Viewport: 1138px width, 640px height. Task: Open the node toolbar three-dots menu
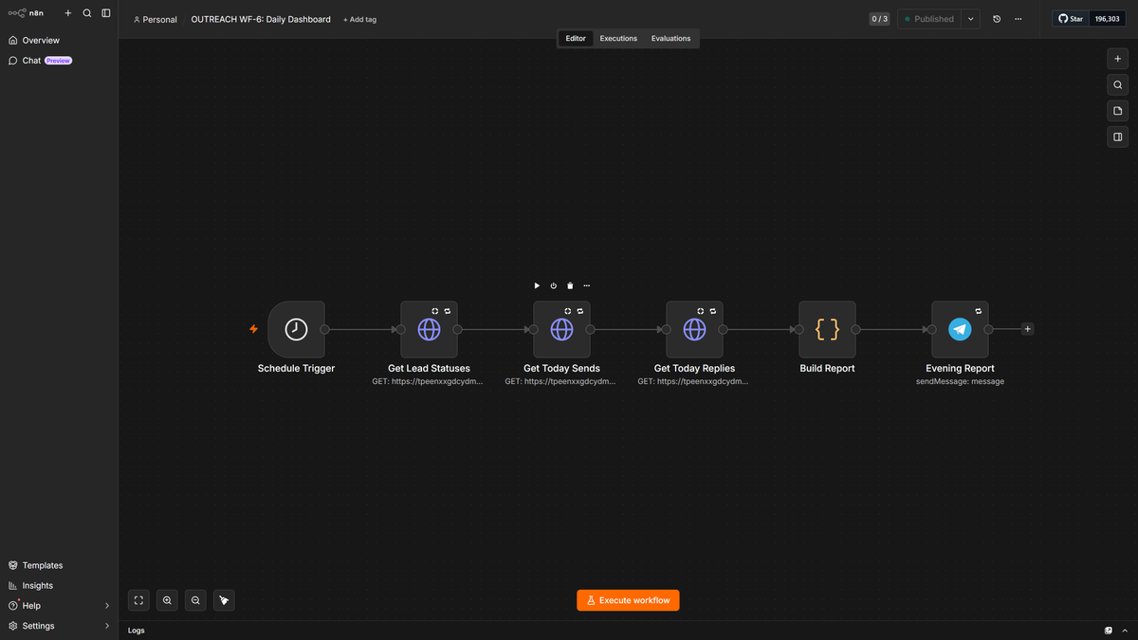pos(587,285)
